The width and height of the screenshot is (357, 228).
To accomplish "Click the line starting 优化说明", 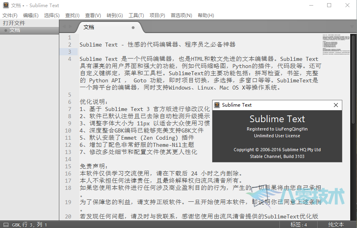I will click(x=94, y=102).
